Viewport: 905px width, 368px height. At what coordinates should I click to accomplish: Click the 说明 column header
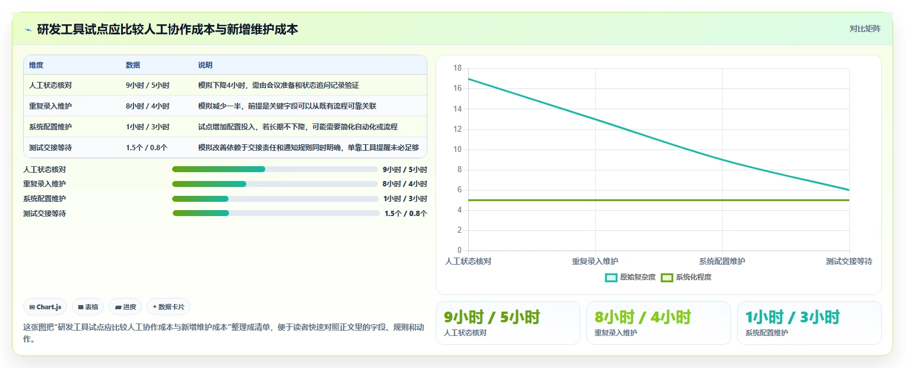205,65
